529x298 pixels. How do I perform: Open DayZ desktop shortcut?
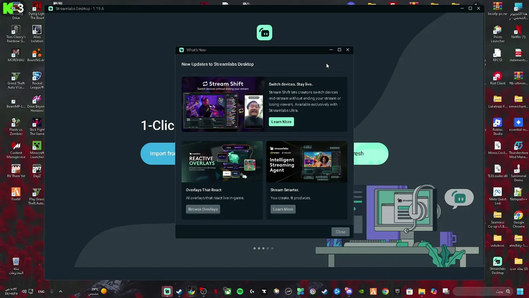click(37, 171)
